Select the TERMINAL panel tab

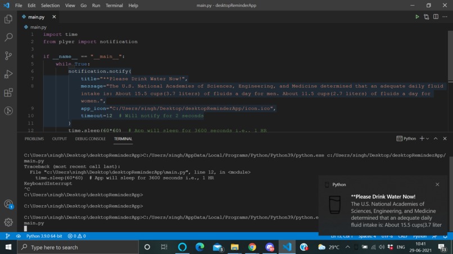pos(123,138)
